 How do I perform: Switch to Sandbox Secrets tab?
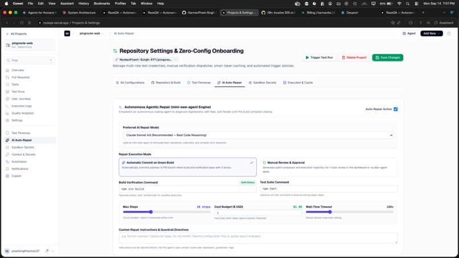coord(263,83)
